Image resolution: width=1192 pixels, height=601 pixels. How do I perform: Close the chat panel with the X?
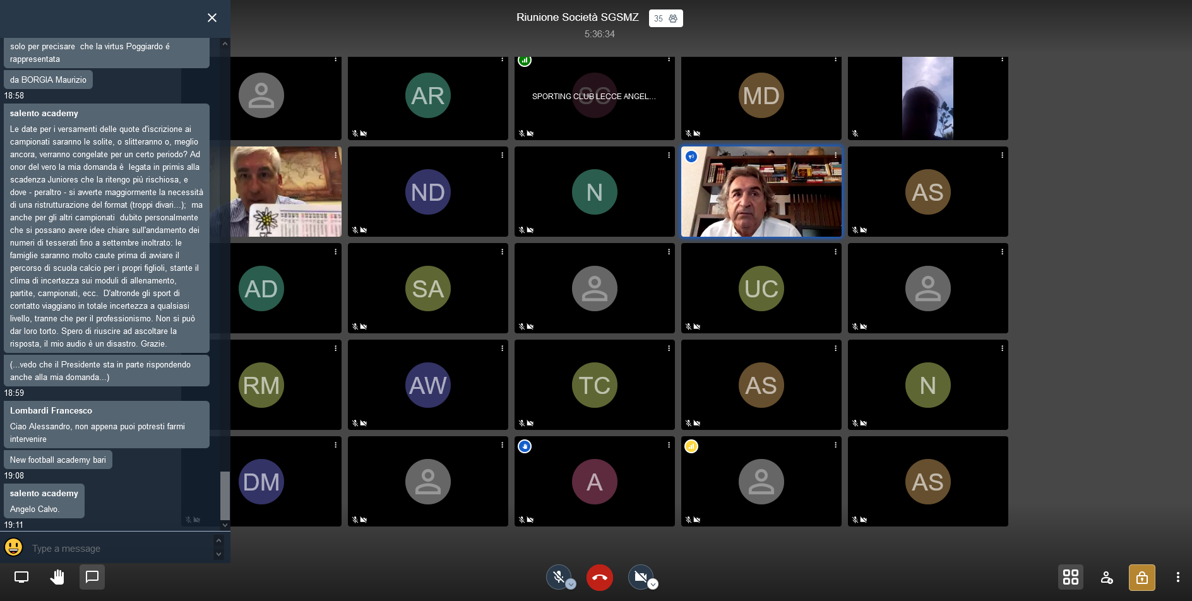[212, 18]
